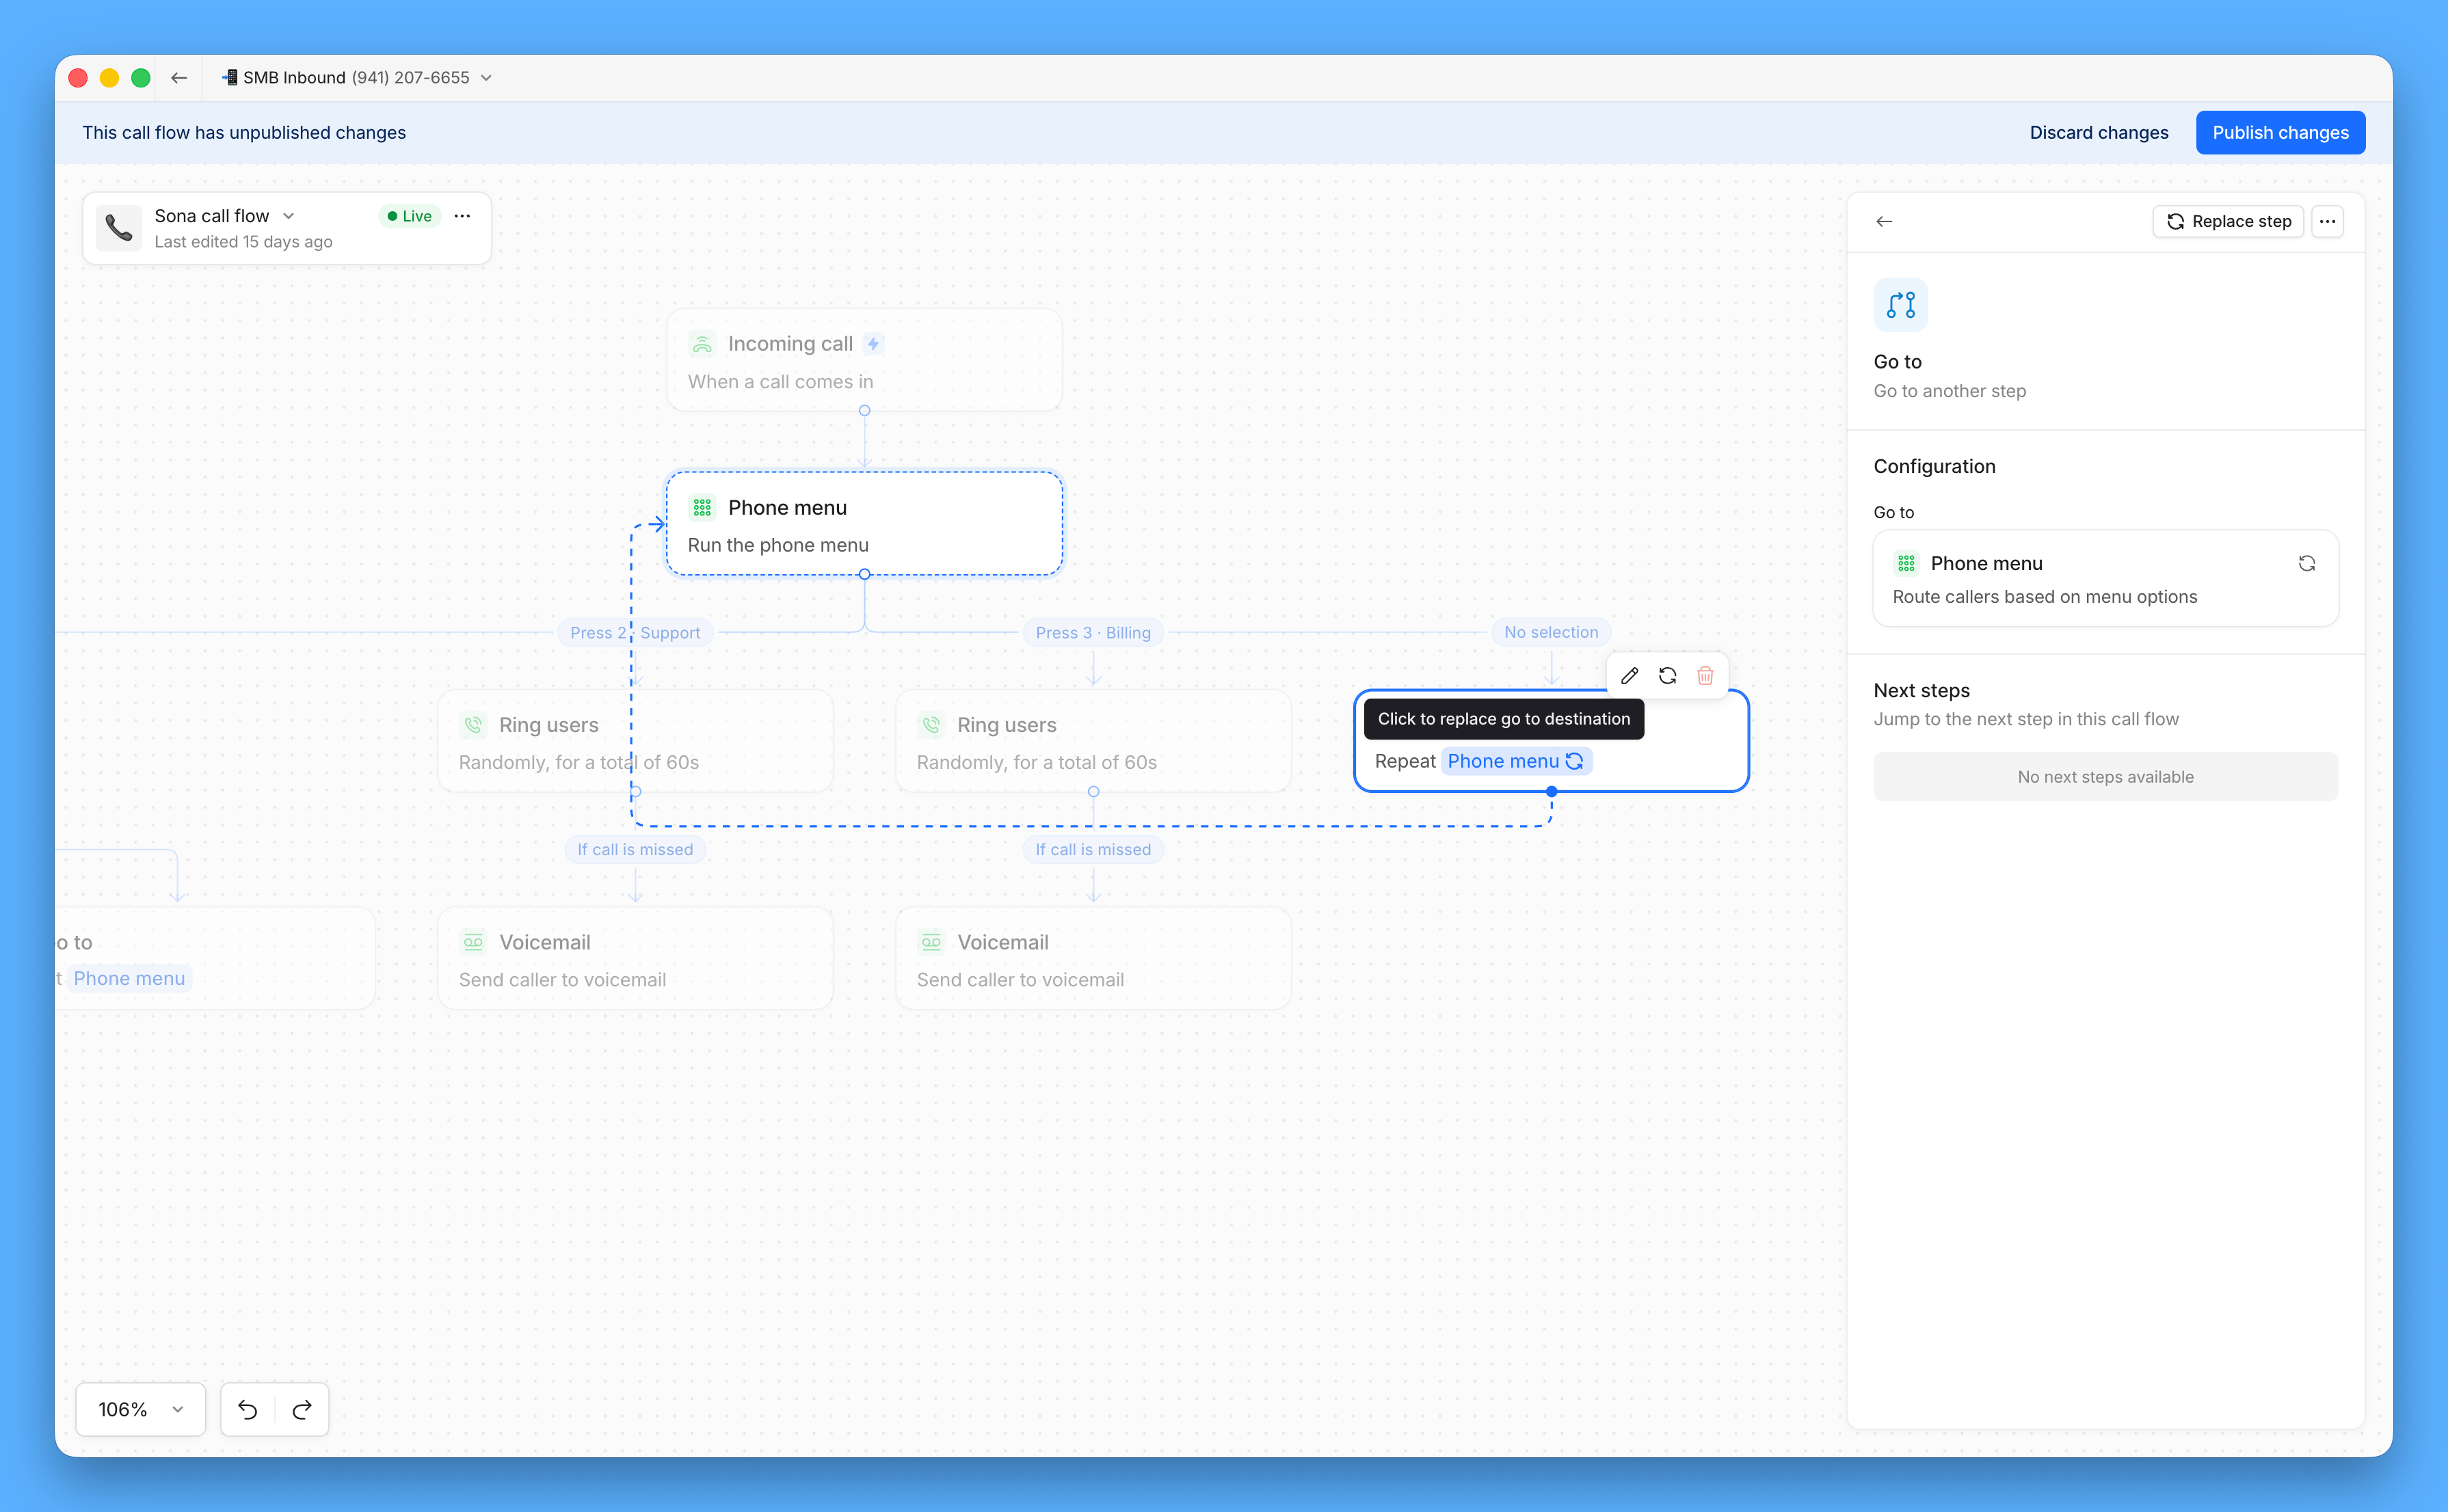Click the voicemail icon on the Billing Voicemail step

(x=931, y=942)
